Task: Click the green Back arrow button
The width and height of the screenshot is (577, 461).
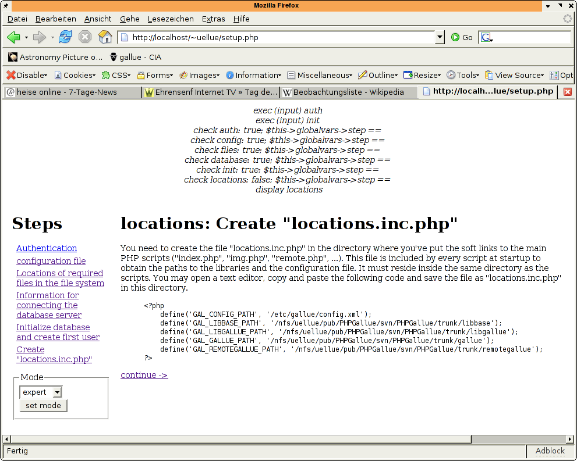Action: (x=13, y=37)
